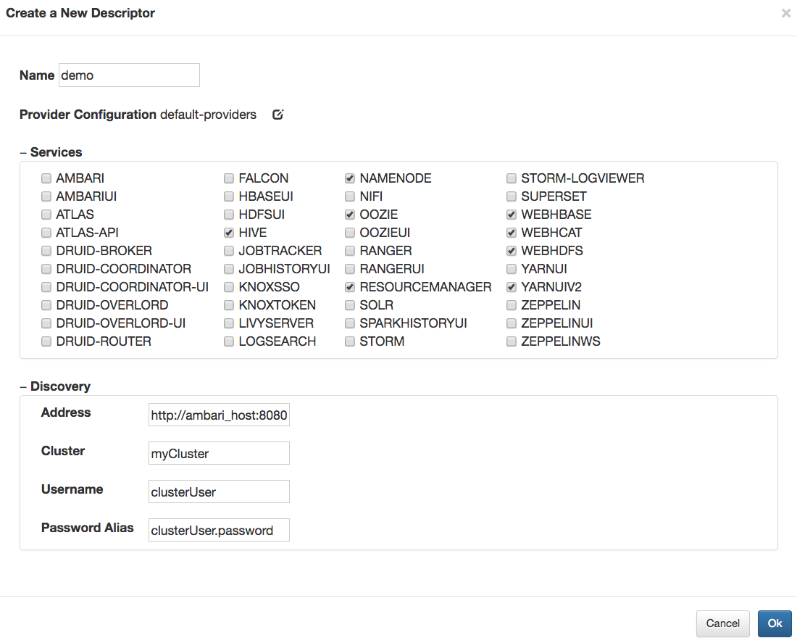The height and width of the screenshot is (643, 797).
Task: Uncheck the NAMENODE service checkbox
Action: 350,178
